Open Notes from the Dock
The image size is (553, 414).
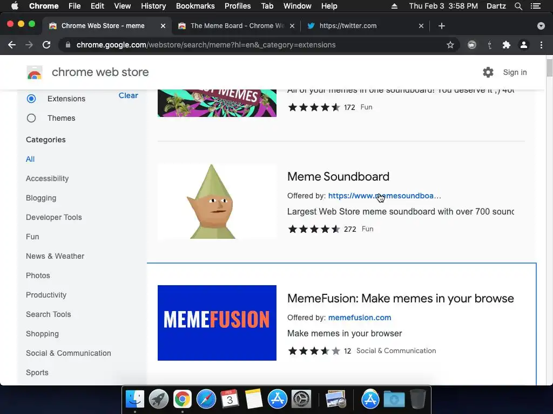(253, 399)
